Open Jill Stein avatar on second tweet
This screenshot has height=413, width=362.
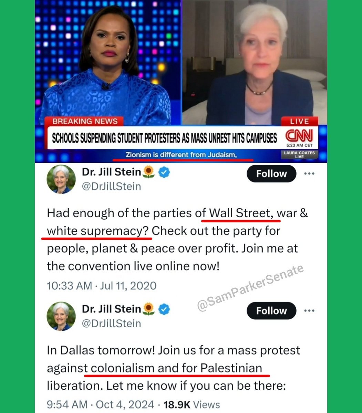pos(61,316)
